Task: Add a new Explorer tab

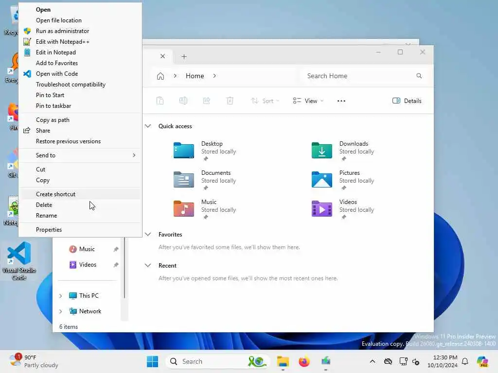Action: point(184,57)
